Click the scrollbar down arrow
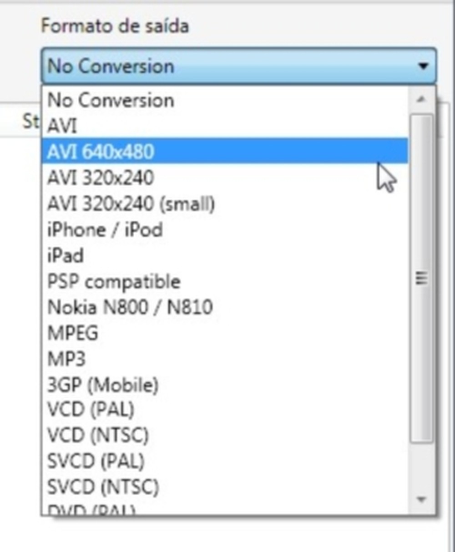 pos(421,500)
